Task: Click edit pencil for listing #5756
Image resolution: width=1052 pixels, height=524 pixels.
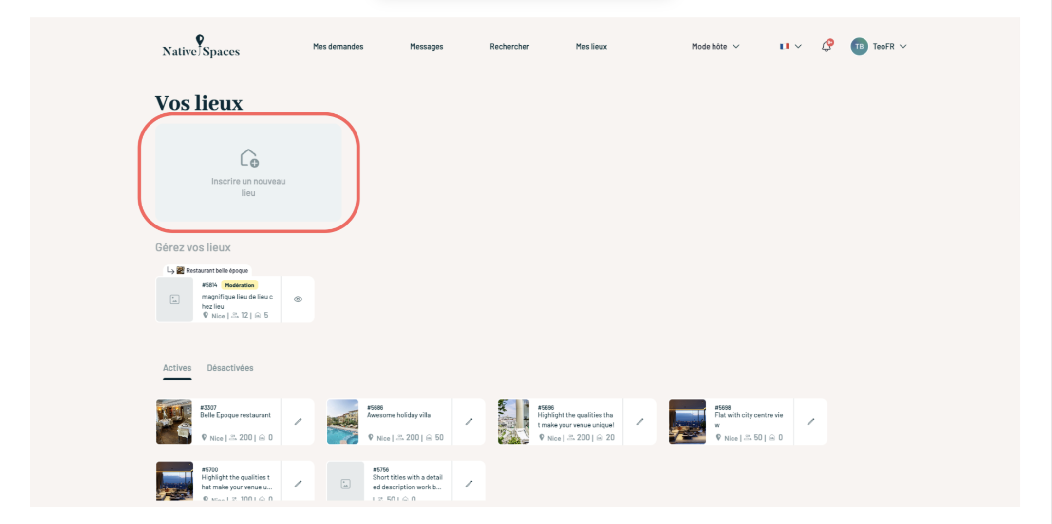Action: click(469, 484)
